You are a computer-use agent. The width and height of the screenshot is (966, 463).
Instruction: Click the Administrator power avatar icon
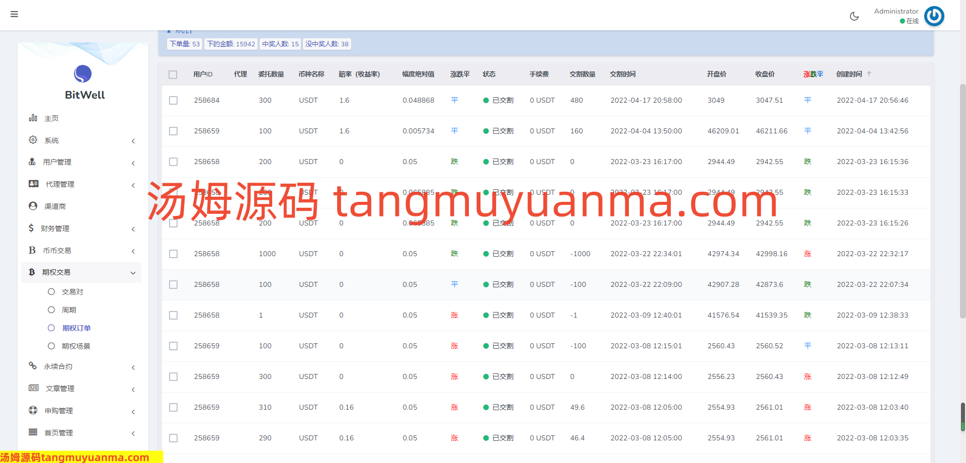click(x=934, y=16)
